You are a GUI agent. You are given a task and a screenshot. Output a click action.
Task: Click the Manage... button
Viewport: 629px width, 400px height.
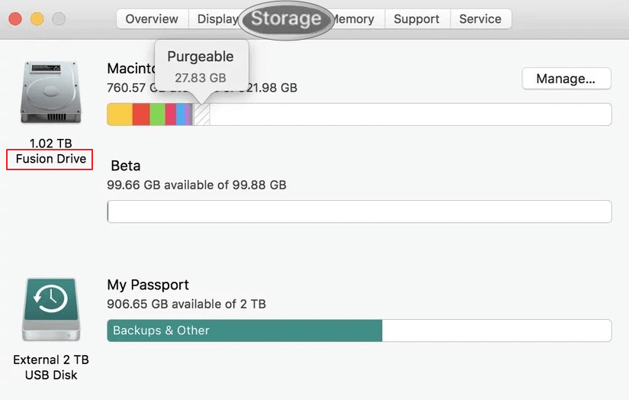(x=566, y=79)
